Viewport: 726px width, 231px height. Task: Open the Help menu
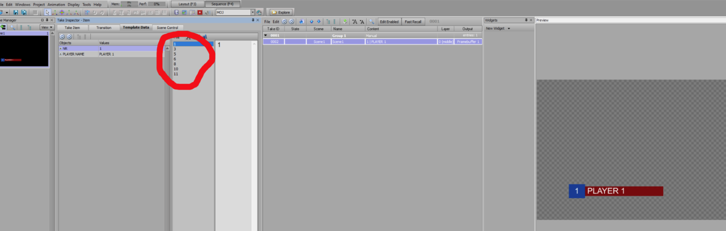point(98,4)
